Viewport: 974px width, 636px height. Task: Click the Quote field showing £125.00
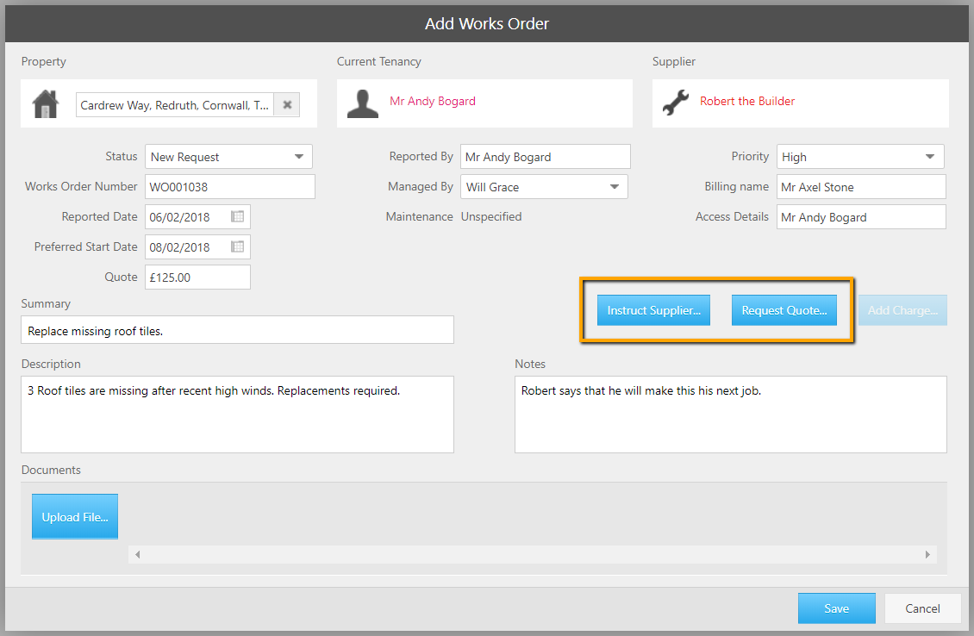pyautogui.click(x=197, y=277)
